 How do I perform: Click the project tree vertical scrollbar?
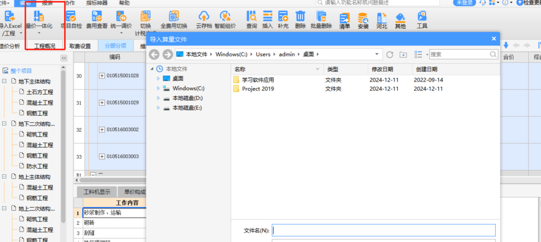pyautogui.click(x=63, y=146)
